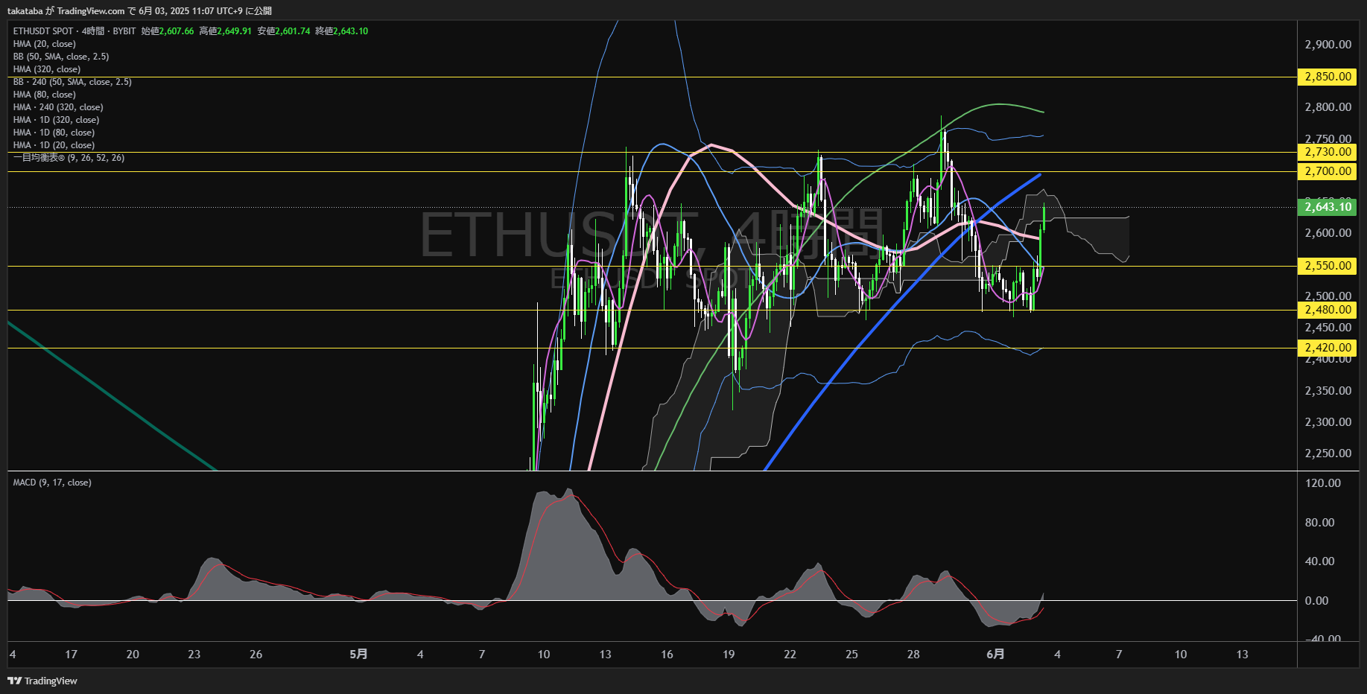
Task: Select the 一目均衡表 (9, 26, 52, 26) legend
Action: (x=69, y=158)
